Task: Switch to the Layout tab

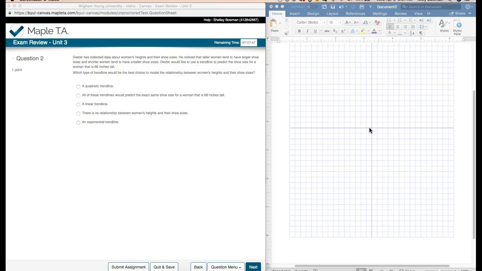Action: coord(333,14)
